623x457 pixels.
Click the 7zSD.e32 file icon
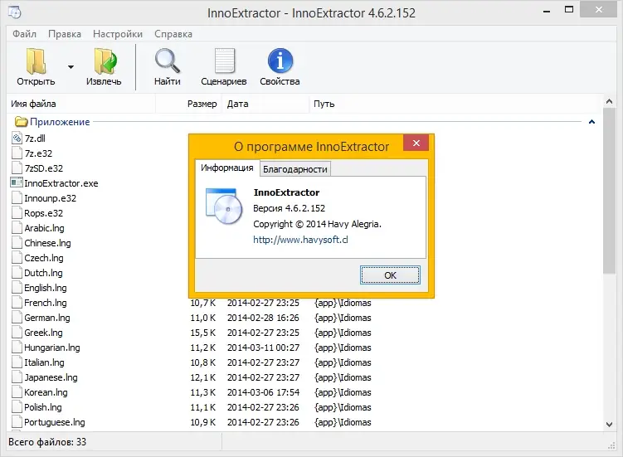tap(17, 168)
